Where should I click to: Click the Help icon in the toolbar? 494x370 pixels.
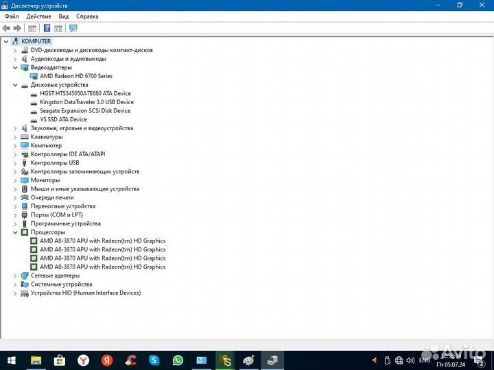[x=47, y=28]
